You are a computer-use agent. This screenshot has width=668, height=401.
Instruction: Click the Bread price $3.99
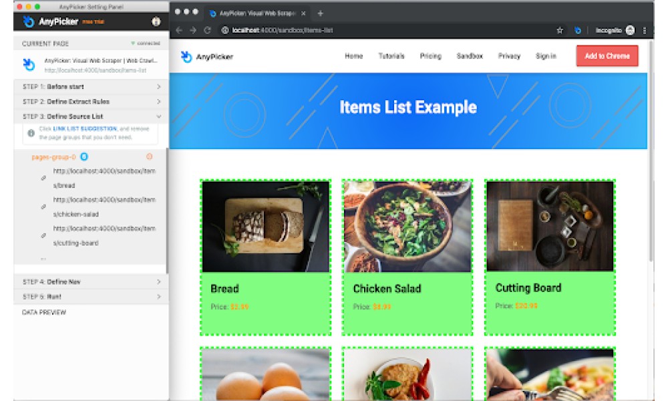pos(239,307)
